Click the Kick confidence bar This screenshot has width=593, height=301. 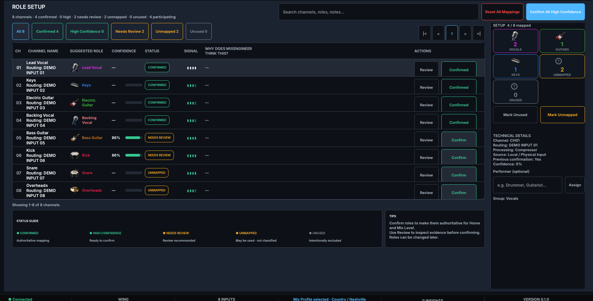[x=134, y=155]
